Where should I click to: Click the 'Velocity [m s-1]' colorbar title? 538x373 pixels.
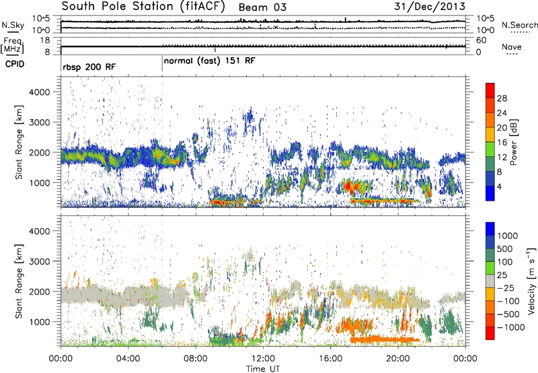click(531, 281)
